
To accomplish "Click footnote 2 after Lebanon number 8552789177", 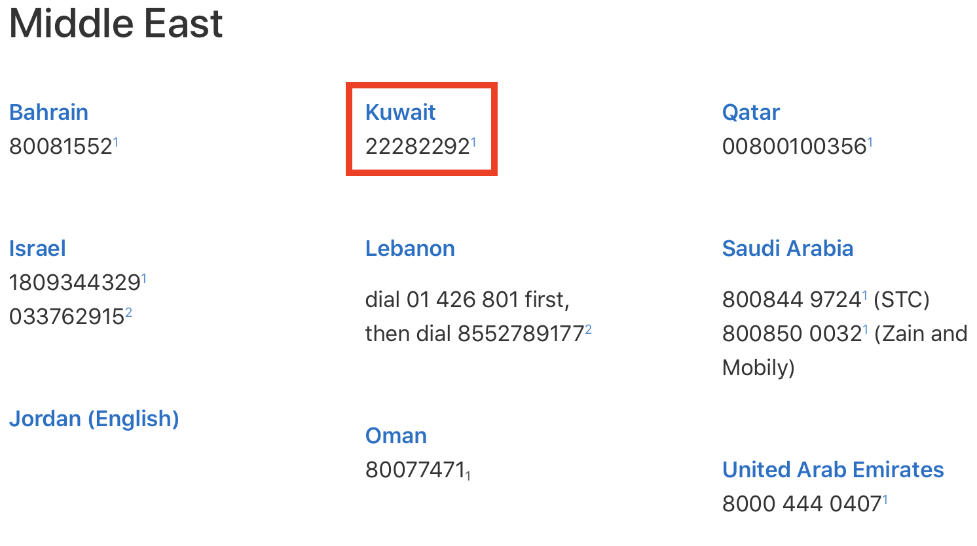I will pyautogui.click(x=589, y=329).
